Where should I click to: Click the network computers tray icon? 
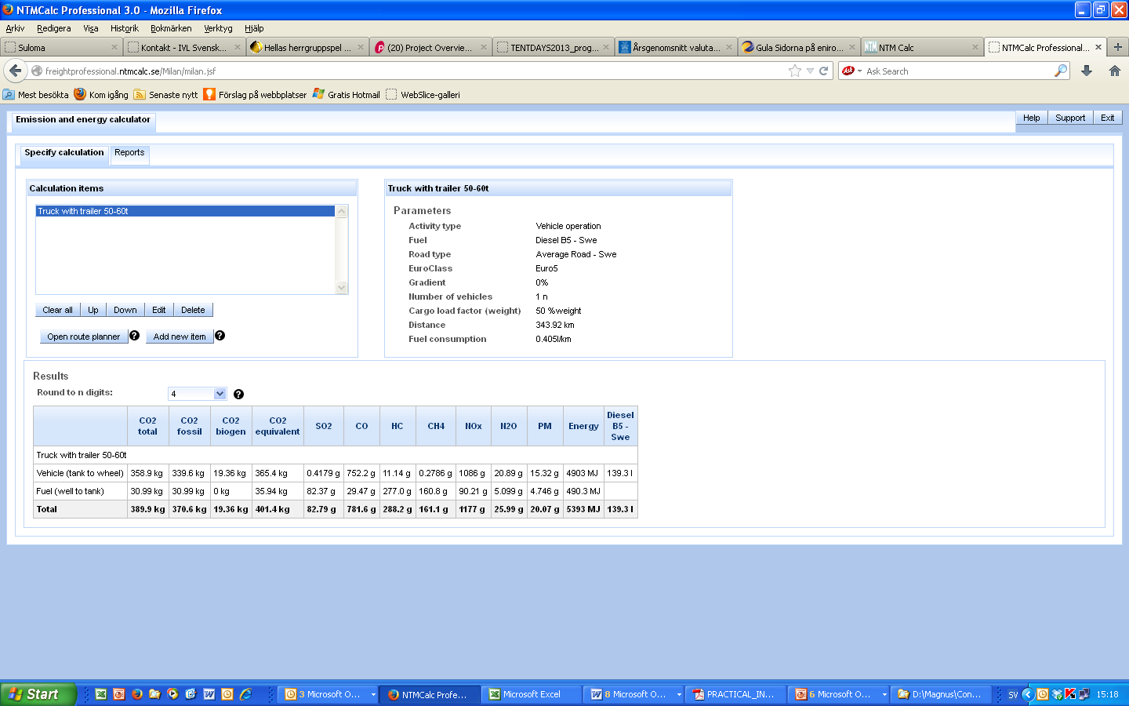[x=1084, y=694]
